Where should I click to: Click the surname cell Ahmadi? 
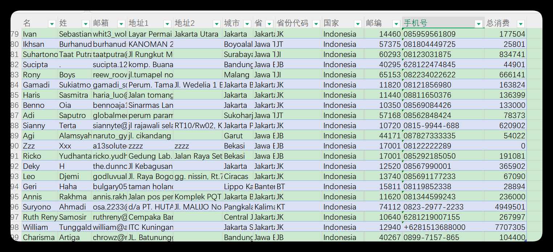[75, 207]
